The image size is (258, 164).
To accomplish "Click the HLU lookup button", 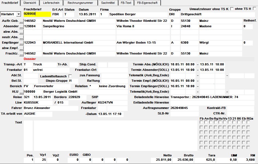I will pos(21,92).
